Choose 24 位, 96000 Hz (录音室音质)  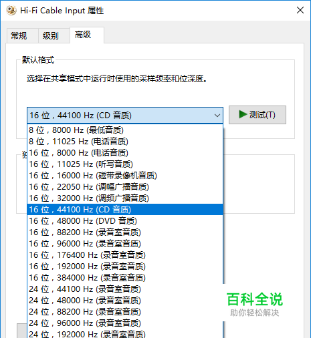125,323
